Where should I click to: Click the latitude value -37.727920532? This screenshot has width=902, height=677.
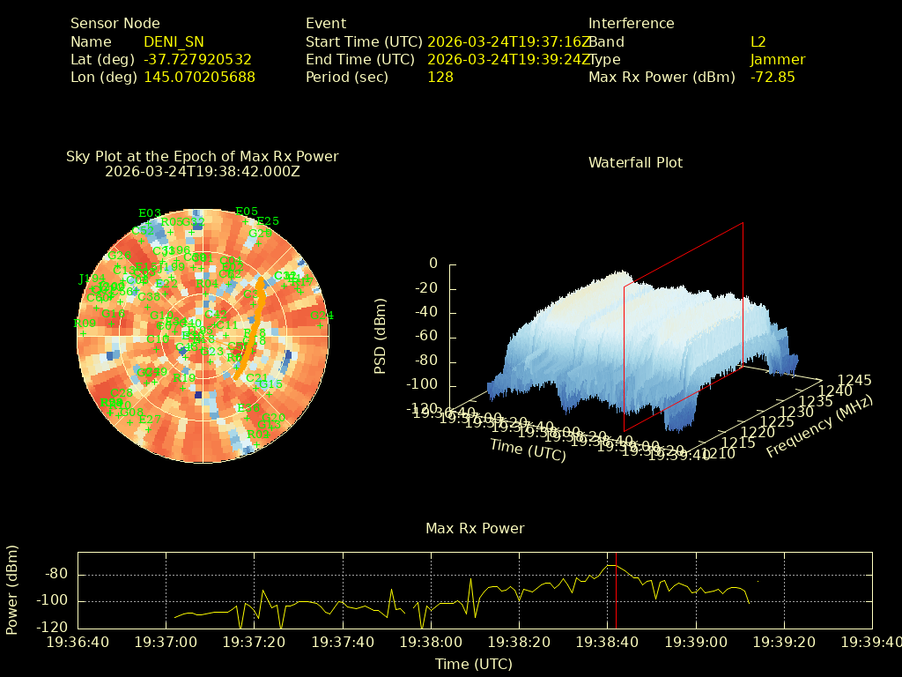pyautogui.click(x=197, y=59)
